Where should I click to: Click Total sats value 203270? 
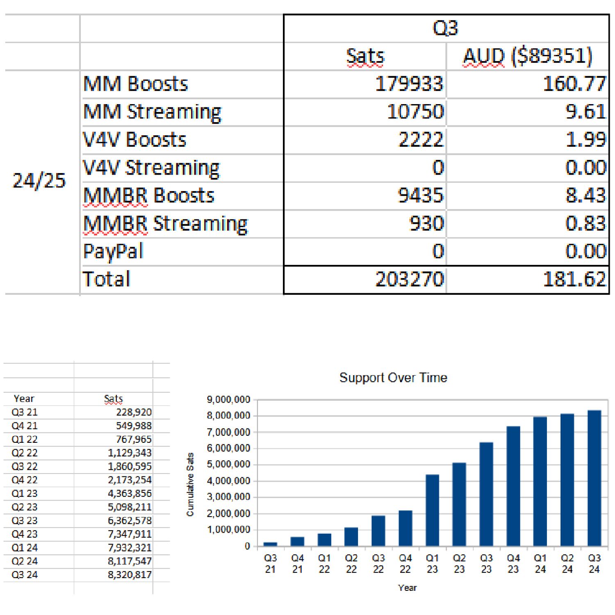point(409,280)
